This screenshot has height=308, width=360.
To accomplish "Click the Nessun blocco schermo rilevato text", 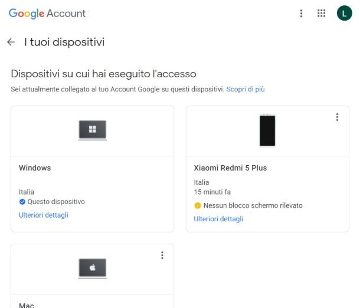I will point(253,205).
